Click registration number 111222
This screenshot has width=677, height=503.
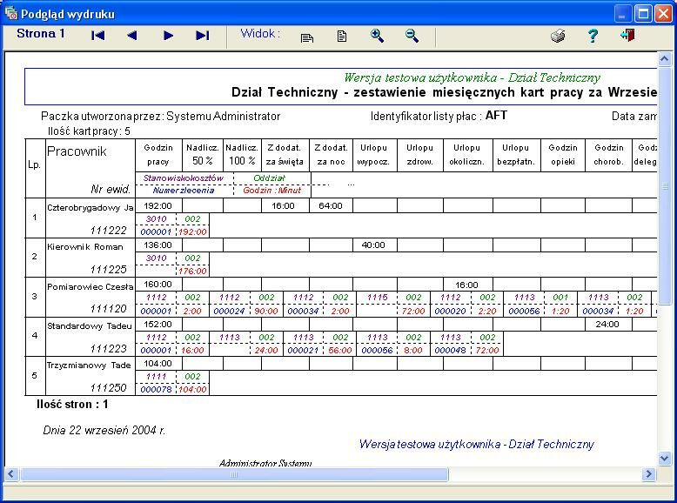[x=109, y=230]
